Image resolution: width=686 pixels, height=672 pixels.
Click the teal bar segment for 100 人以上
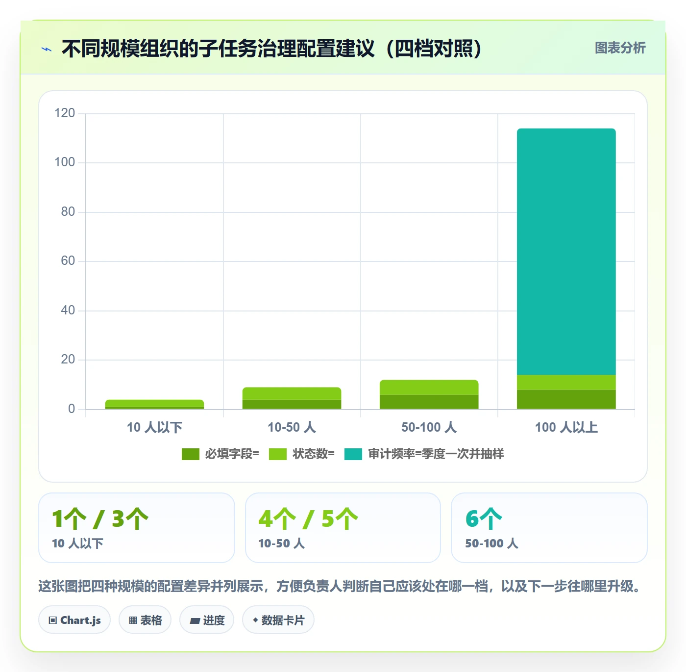point(566,252)
